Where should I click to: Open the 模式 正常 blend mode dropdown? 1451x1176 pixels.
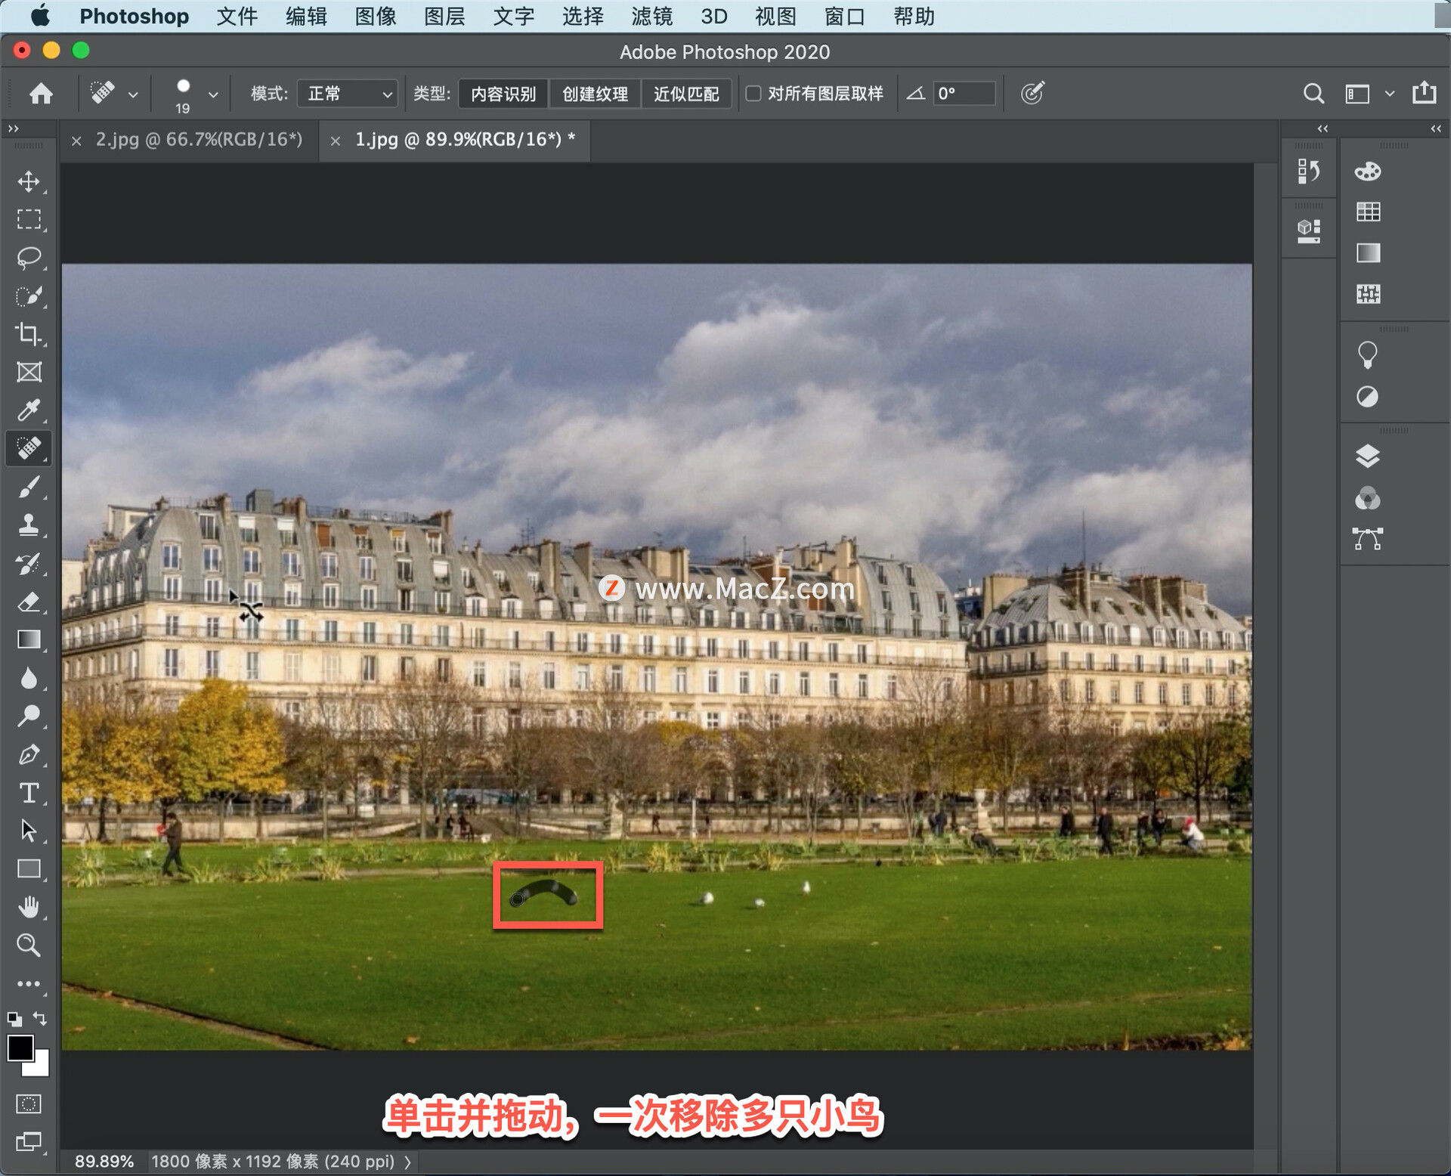coord(348,94)
